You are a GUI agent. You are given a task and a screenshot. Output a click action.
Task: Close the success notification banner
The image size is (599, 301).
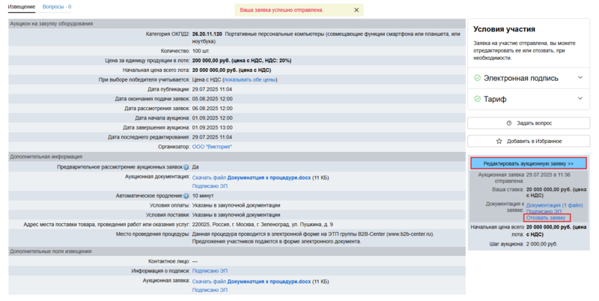pos(356,10)
